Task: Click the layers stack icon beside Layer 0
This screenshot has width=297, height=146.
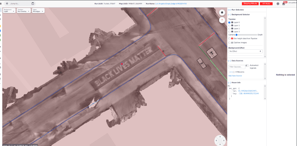Action: [232, 23]
